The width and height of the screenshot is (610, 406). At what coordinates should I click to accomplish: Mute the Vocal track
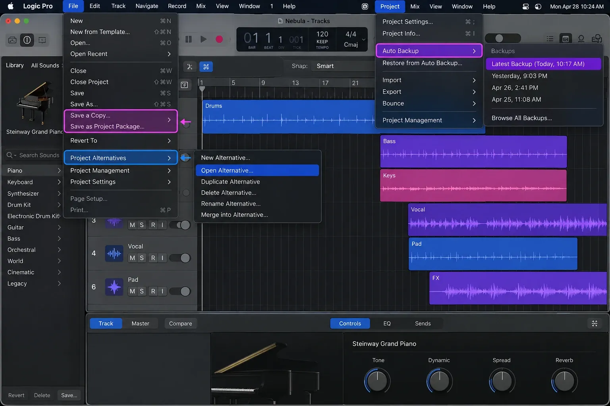pos(132,258)
